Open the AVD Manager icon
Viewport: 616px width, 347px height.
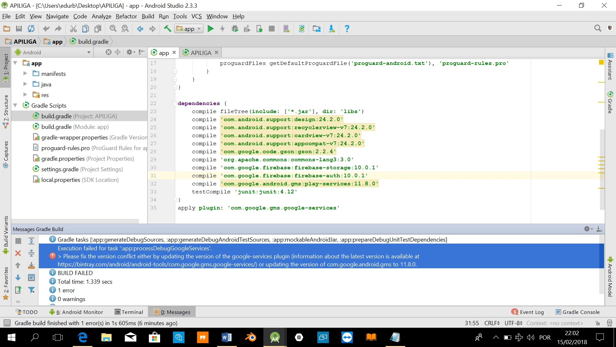[286, 29]
